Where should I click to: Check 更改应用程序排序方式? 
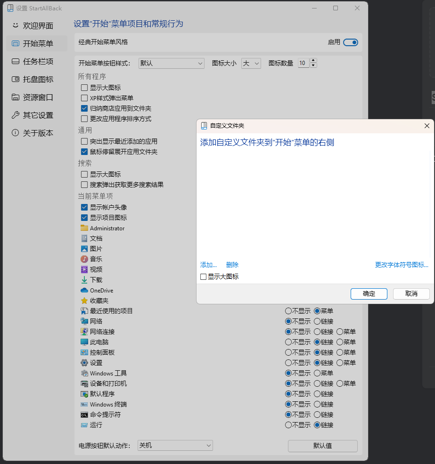[x=84, y=119]
